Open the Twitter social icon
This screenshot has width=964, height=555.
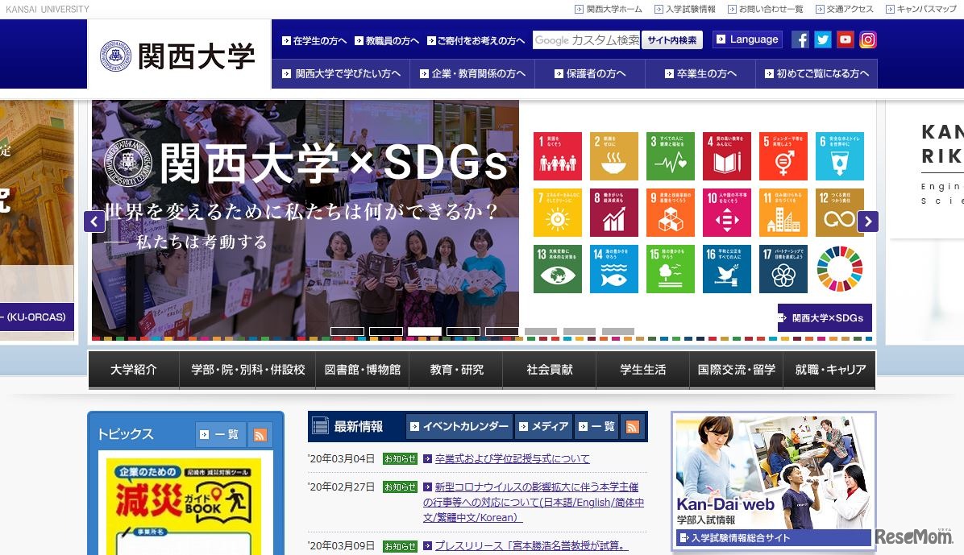point(823,40)
